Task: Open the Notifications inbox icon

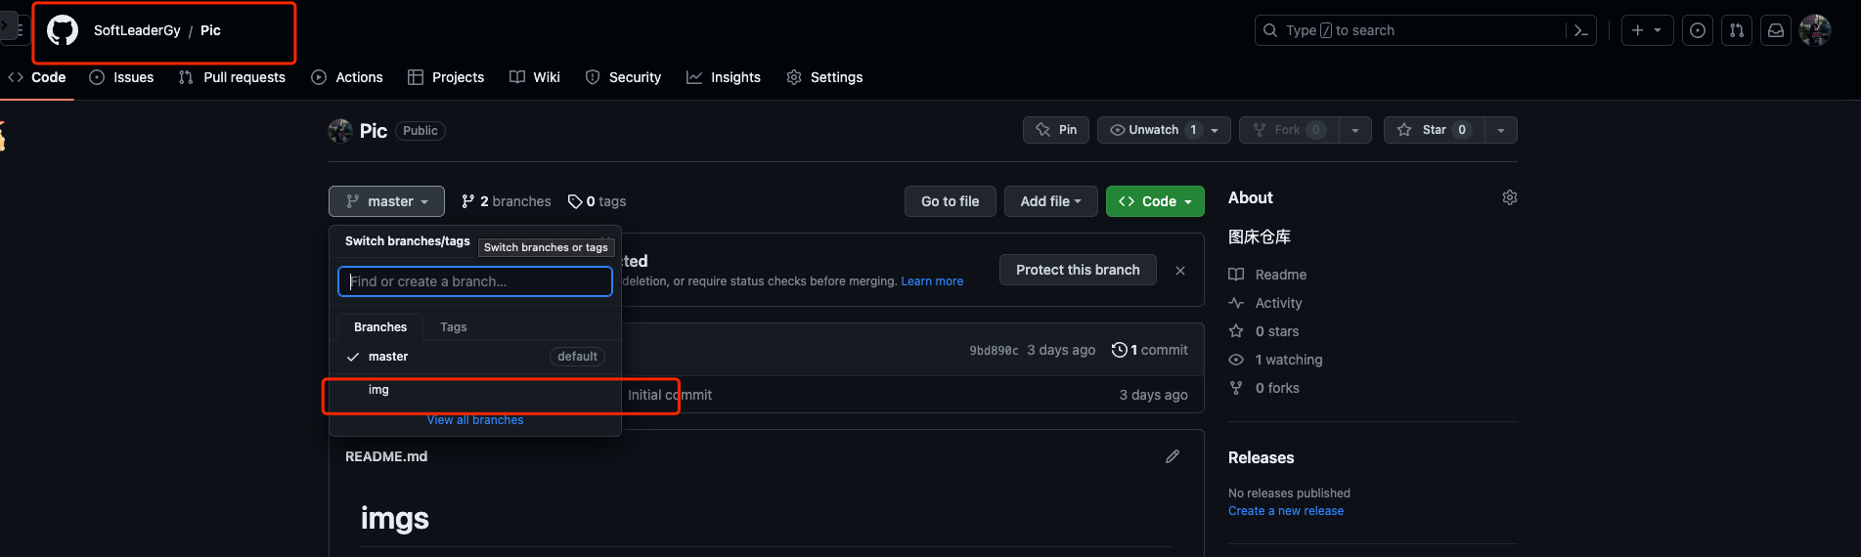Action: point(1776,30)
